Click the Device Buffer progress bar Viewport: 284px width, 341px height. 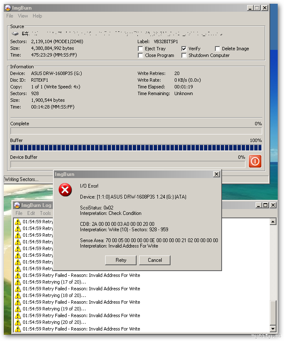(128, 164)
